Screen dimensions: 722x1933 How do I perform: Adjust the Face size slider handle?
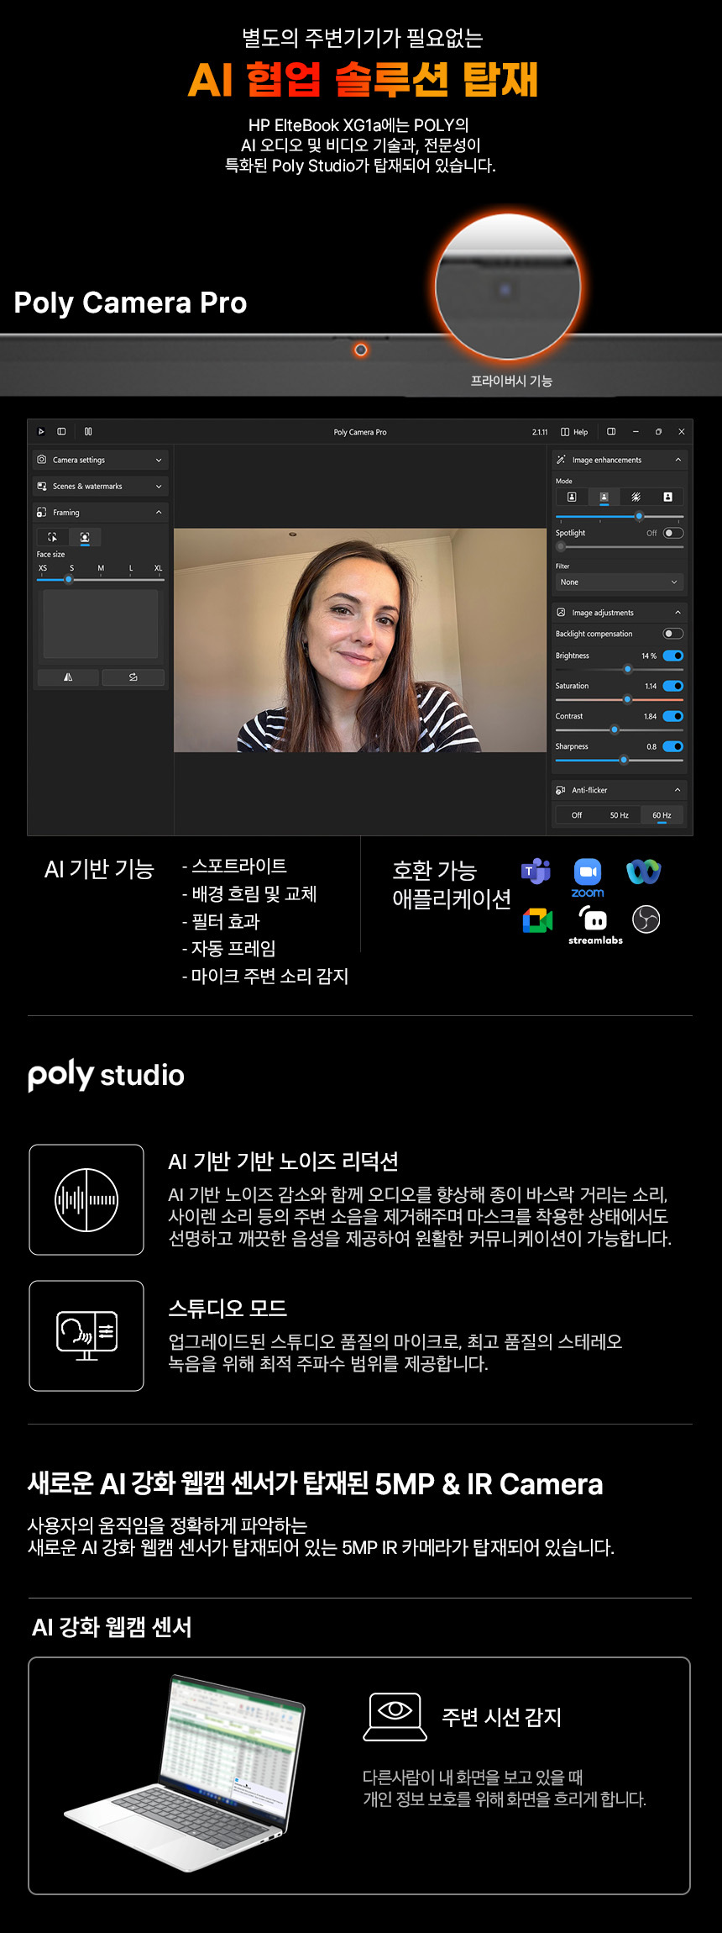coord(69,579)
